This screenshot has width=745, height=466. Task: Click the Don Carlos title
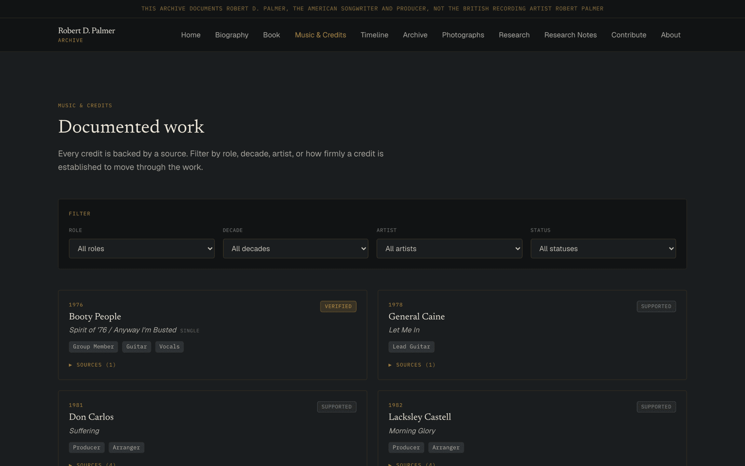pyautogui.click(x=91, y=417)
